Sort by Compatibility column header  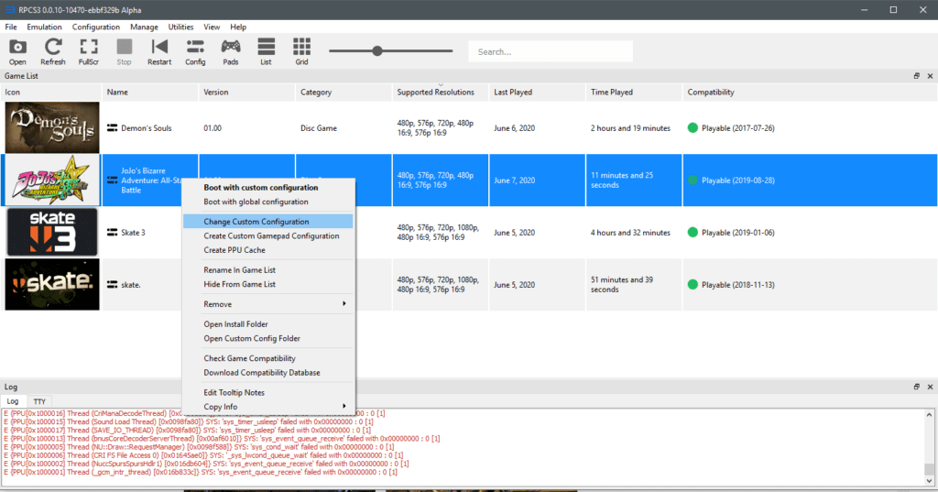coord(810,93)
